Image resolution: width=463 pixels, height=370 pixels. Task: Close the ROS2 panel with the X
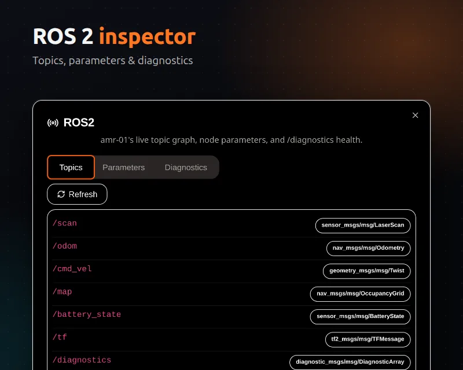(415, 116)
